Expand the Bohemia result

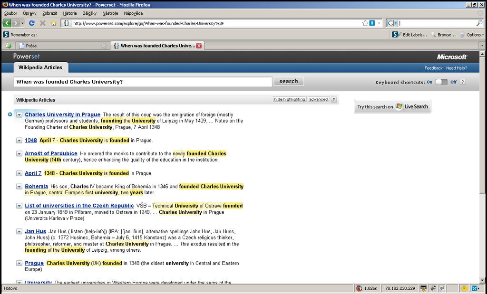19,186
